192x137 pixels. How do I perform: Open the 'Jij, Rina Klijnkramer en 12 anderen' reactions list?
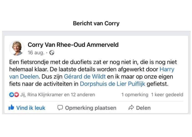coord(58,95)
